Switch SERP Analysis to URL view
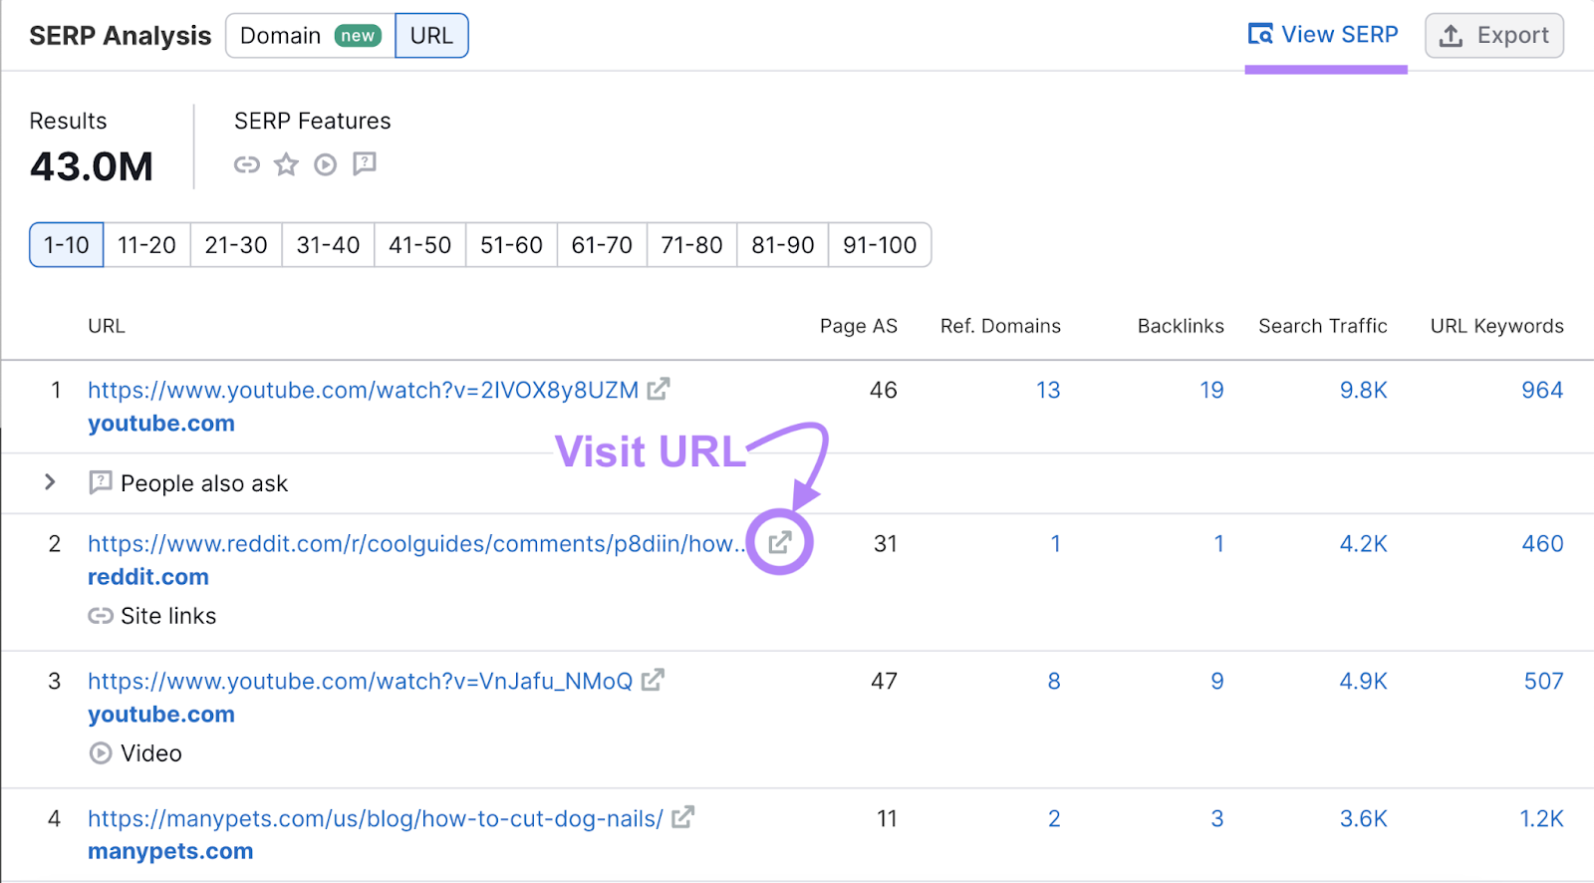 [x=431, y=36]
